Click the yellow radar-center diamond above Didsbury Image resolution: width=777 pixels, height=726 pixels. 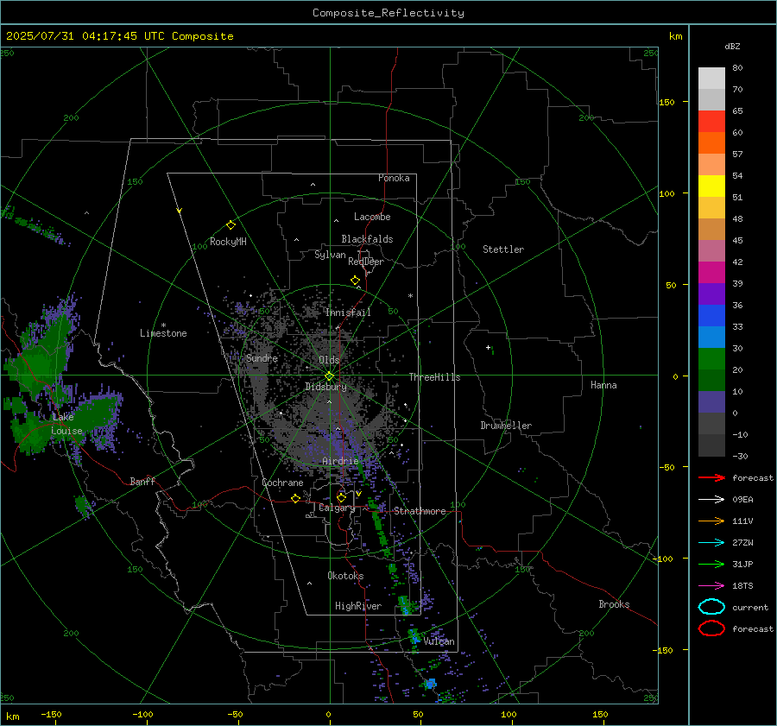click(329, 376)
